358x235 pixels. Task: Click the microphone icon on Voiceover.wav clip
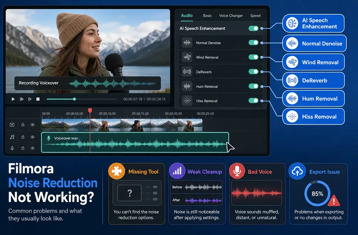point(48,138)
